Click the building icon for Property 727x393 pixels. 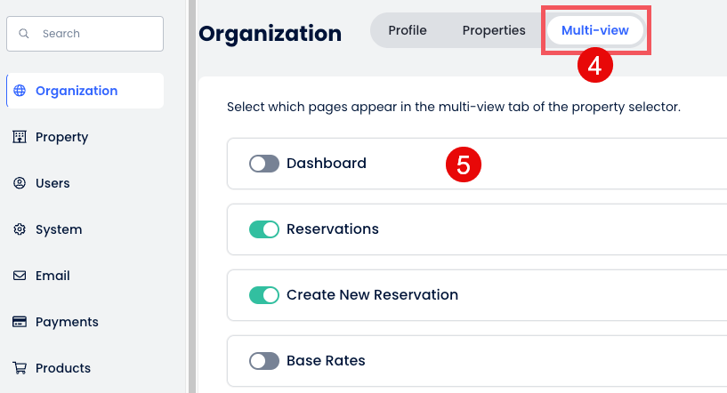tap(20, 137)
